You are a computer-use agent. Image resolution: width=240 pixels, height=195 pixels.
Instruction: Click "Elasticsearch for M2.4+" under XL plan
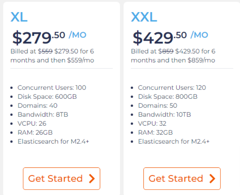(x=53, y=141)
